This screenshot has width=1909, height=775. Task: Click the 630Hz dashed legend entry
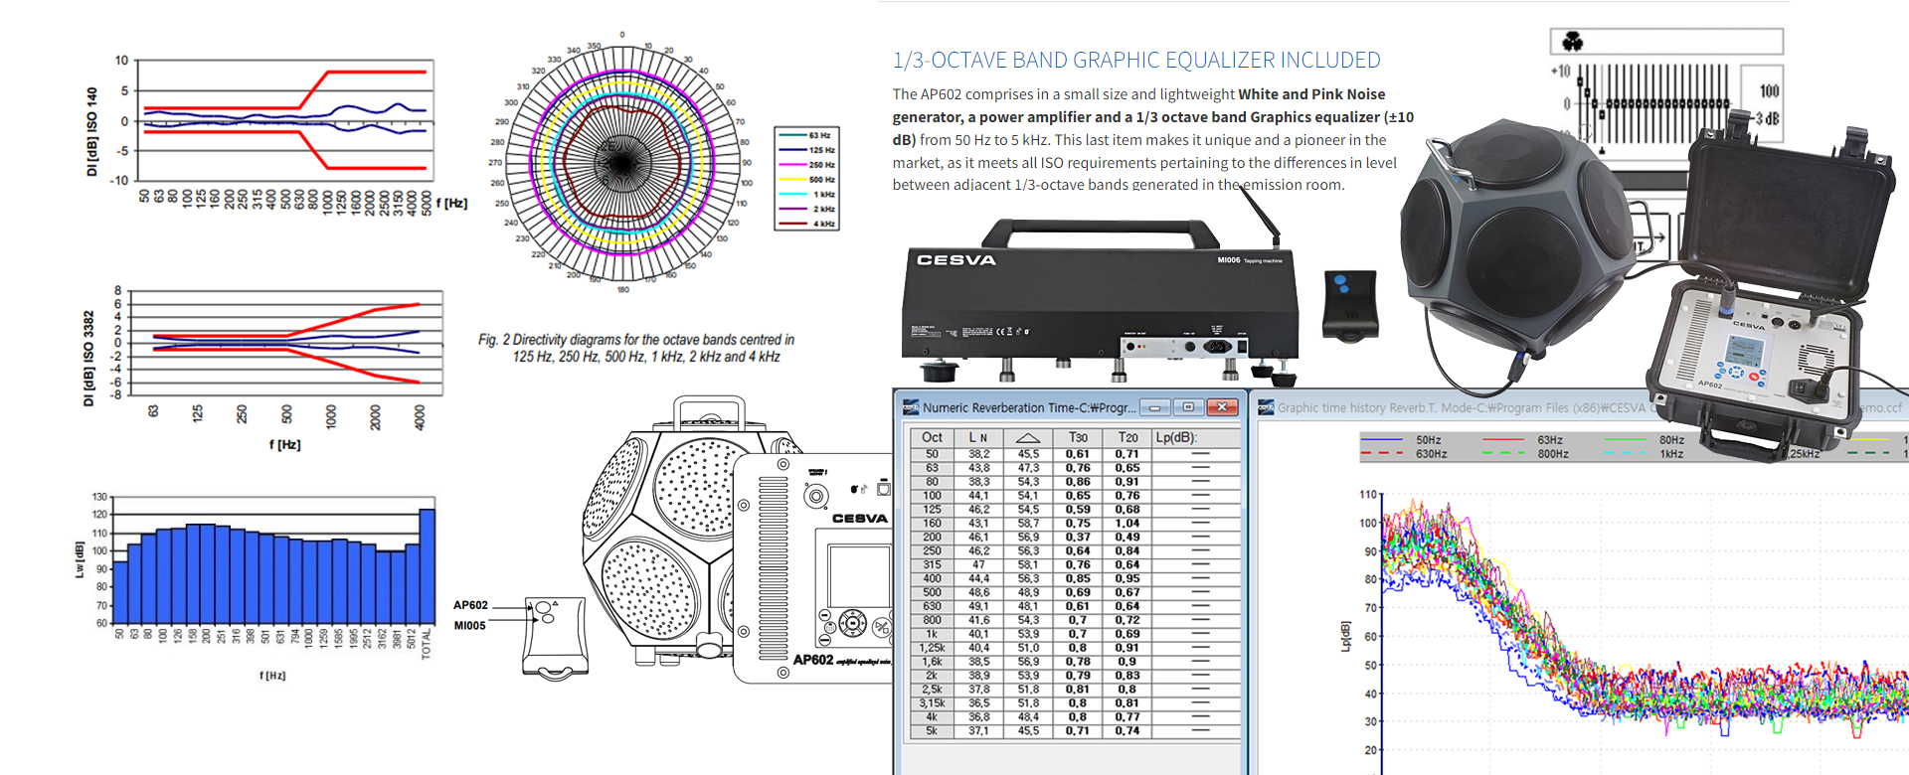tap(1403, 453)
